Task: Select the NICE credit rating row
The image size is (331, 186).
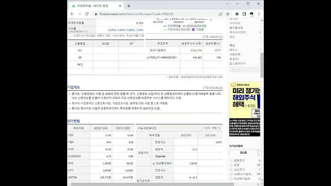Action: point(106,64)
